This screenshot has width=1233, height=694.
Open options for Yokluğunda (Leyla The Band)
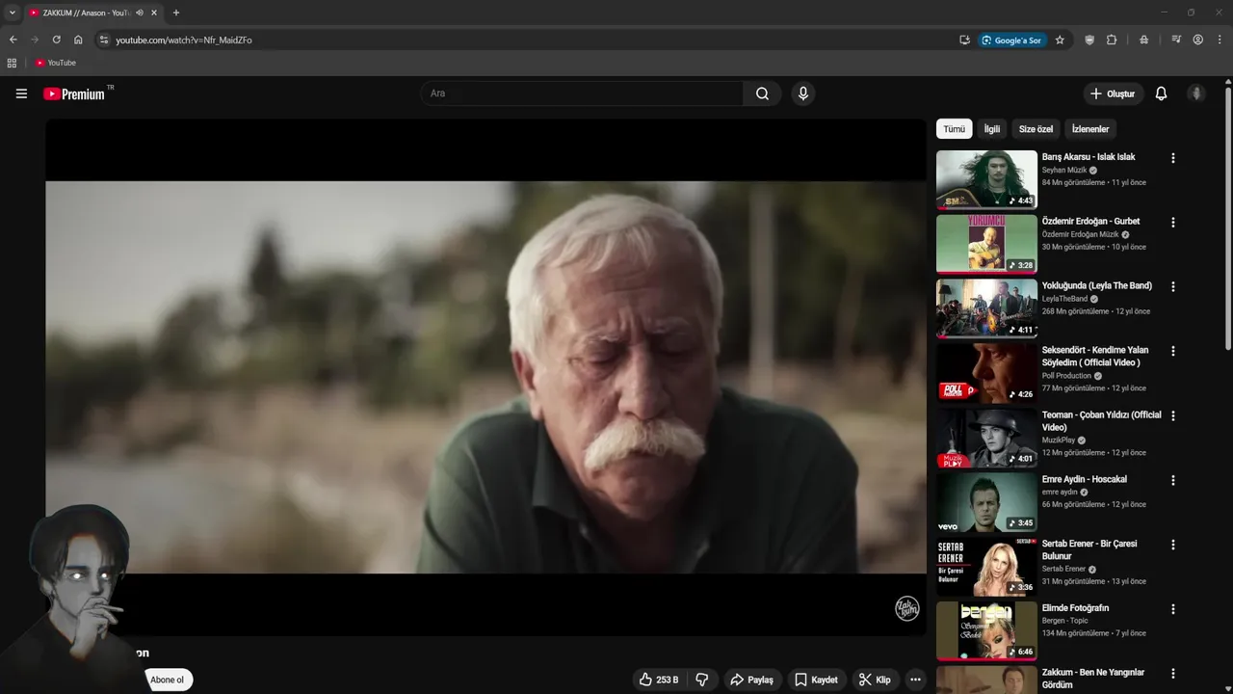click(x=1172, y=287)
